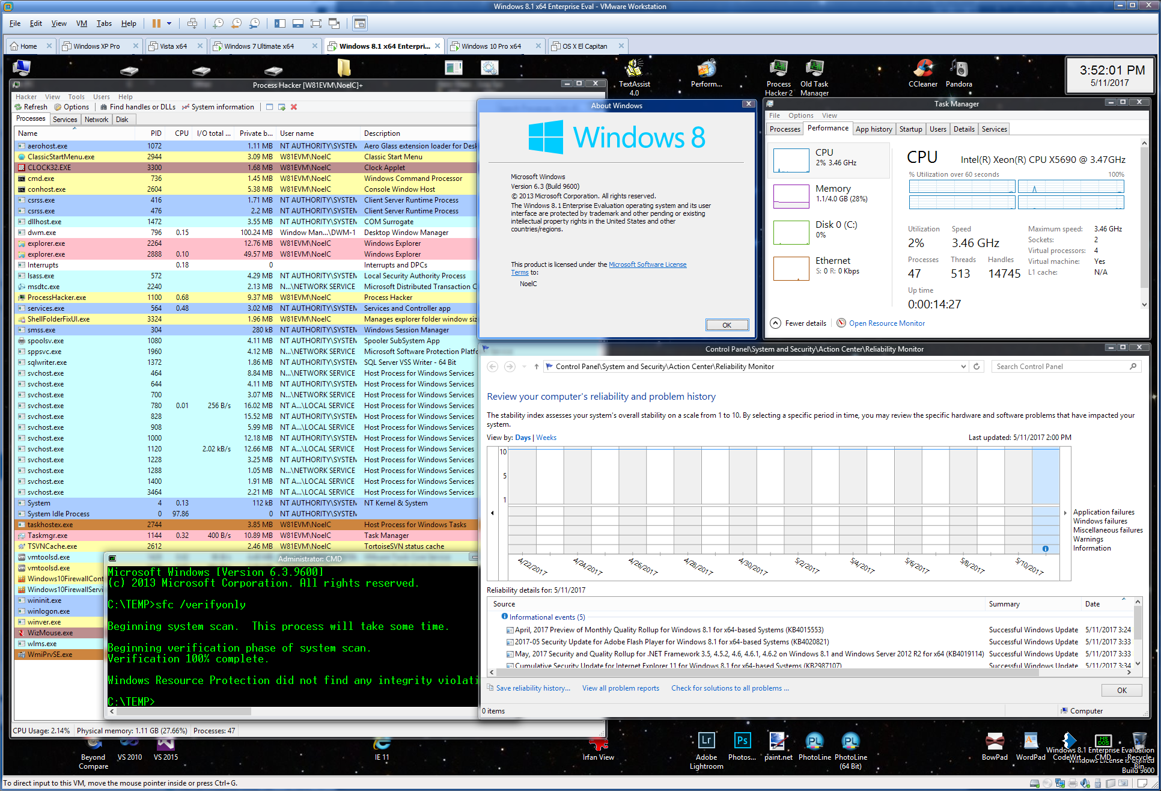1161x791 pixels.
Task: Enter full screen mode via toolbar icon
Action: [316, 23]
